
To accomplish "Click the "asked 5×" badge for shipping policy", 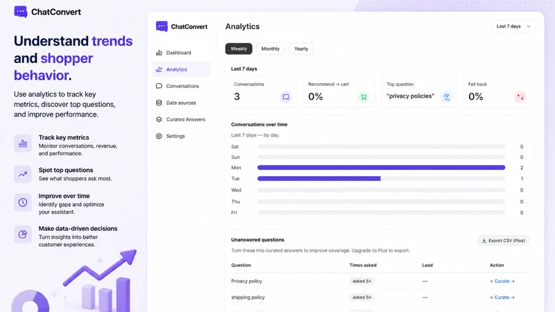I will [x=361, y=297].
